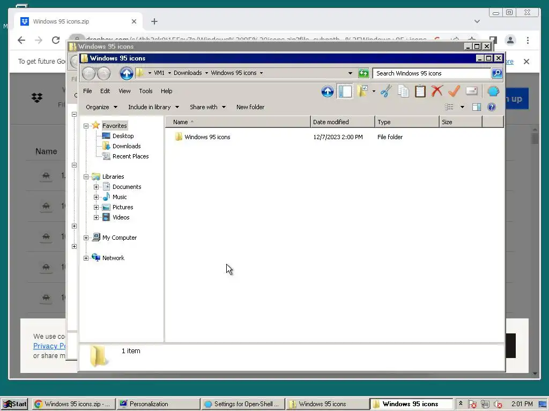Open the File menu
Screen dimensions: 549x411
(87, 91)
